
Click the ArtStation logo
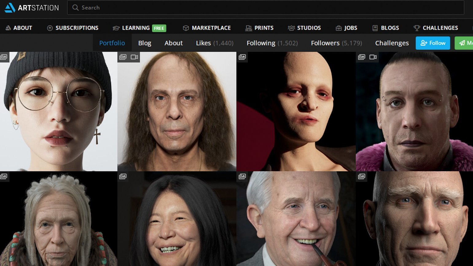[x=31, y=8]
